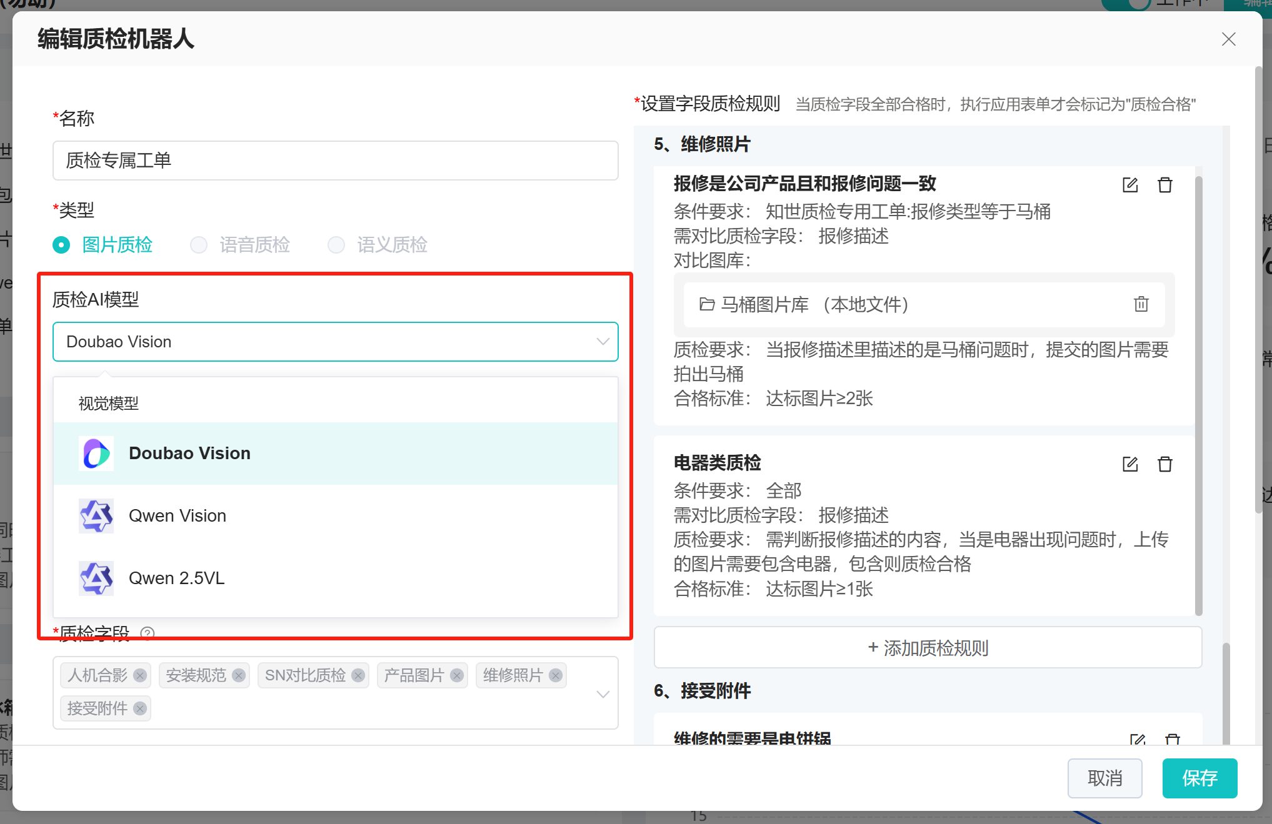The width and height of the screenshot is (1272, 824).
Task: Choose Qwen 2.5VL from model list
Action: click(336, 578)
